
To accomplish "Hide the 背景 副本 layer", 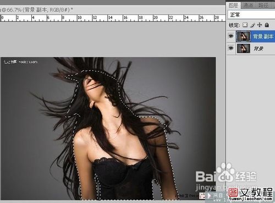I will point(231,36).
